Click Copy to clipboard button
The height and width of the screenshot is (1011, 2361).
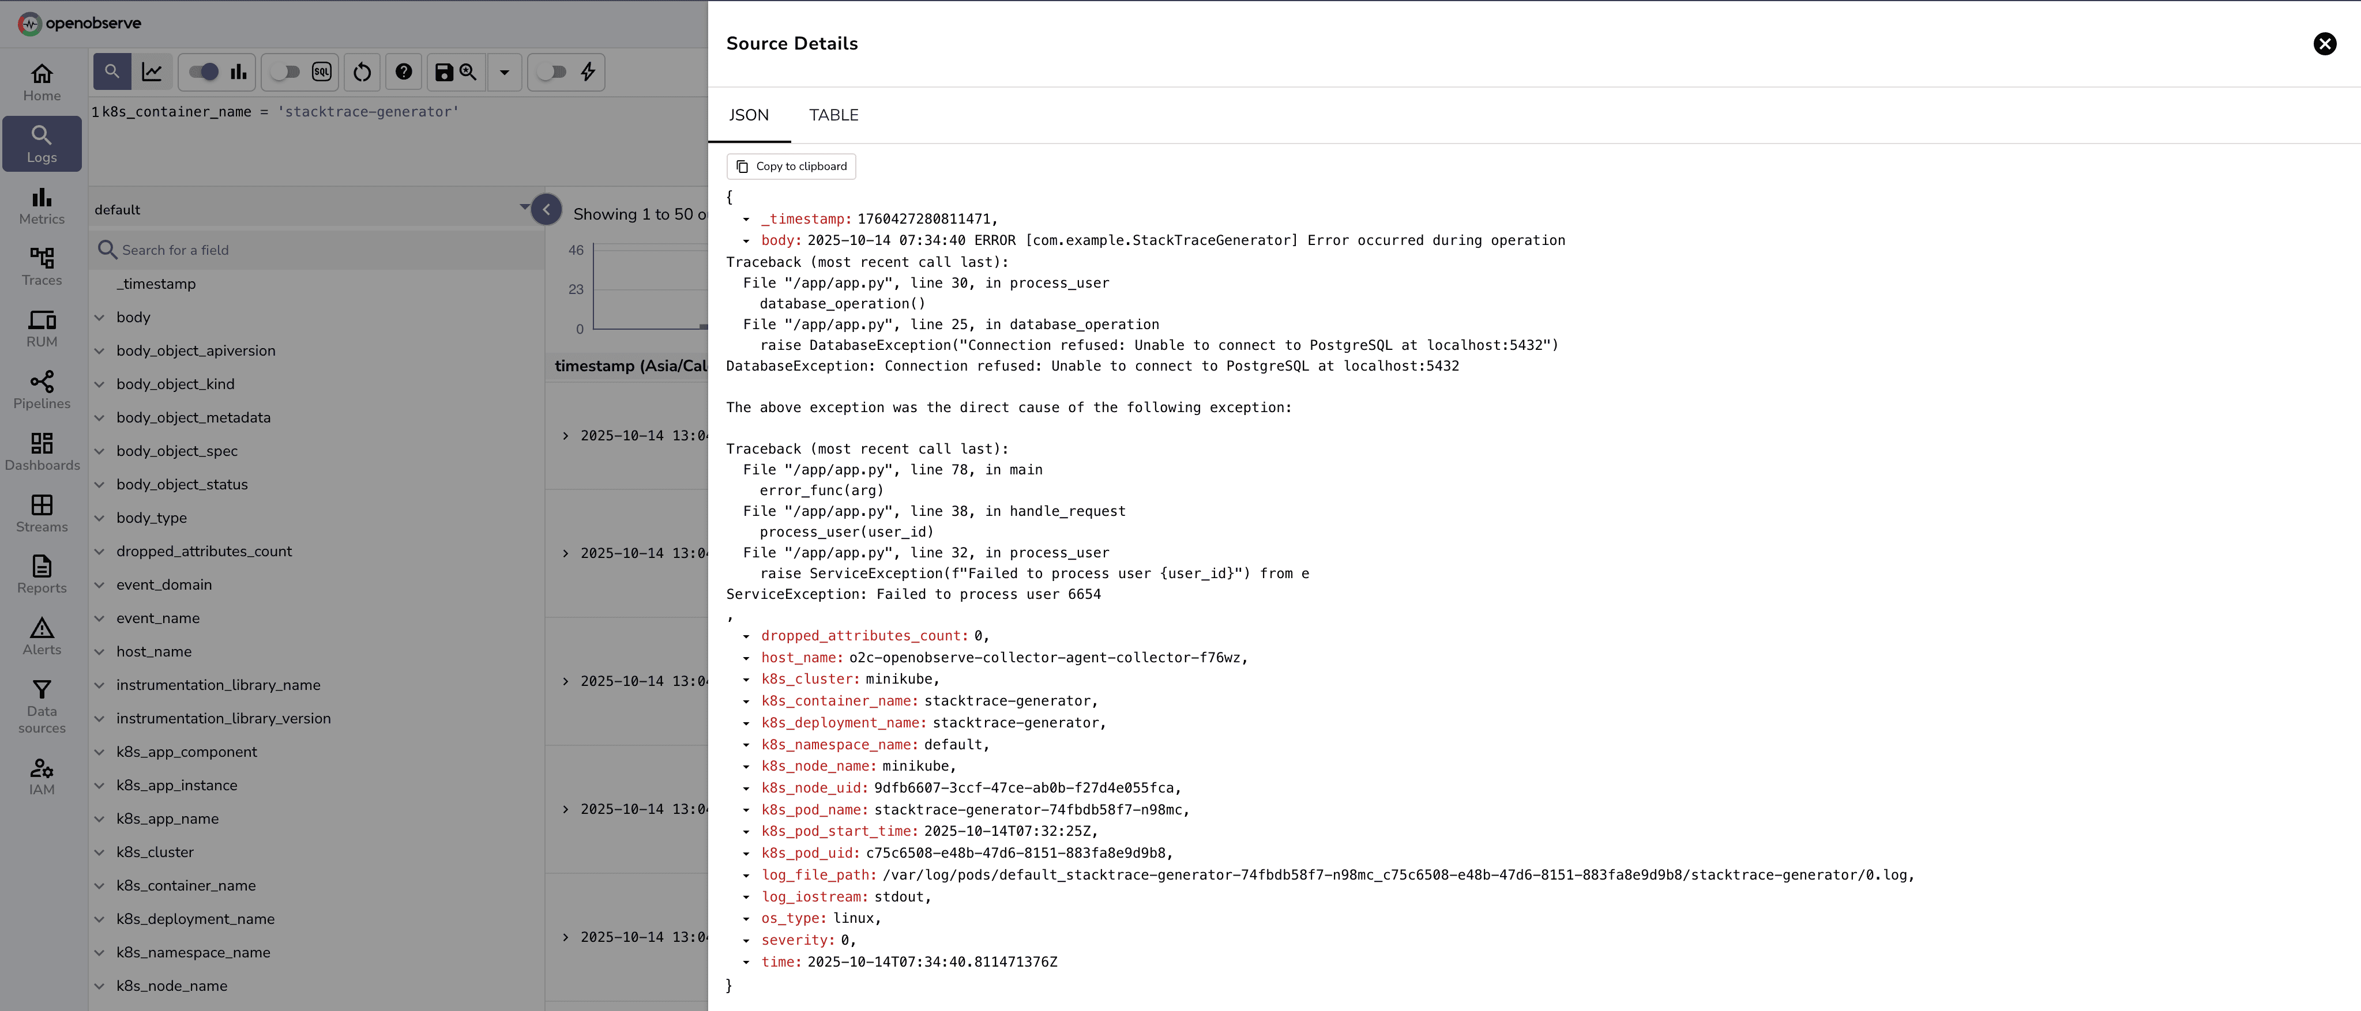(x=791, y=167)
